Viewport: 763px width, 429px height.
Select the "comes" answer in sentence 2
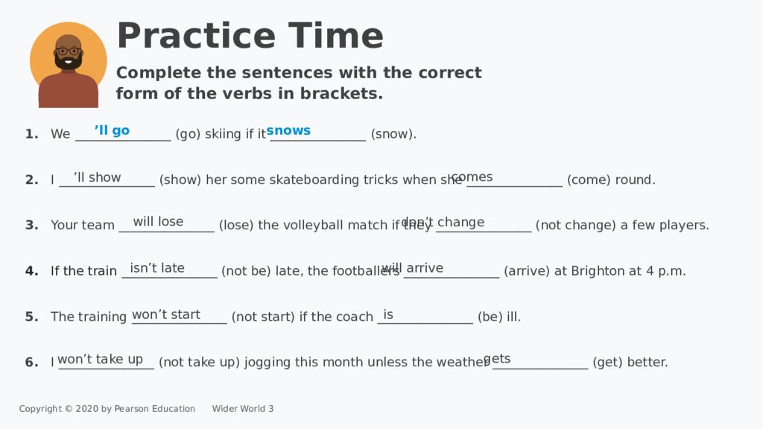tap(472, 177)
